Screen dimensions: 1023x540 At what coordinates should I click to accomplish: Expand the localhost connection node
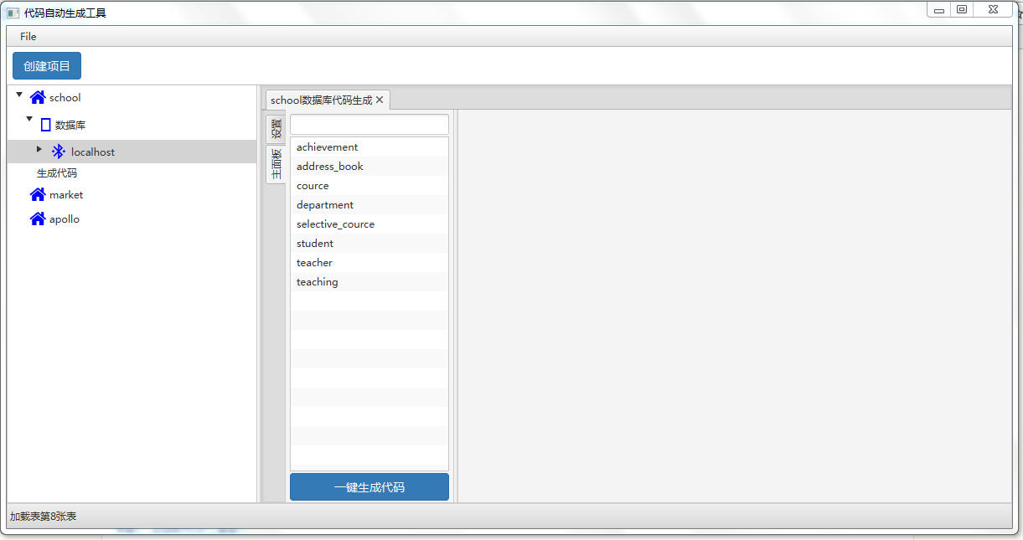tap(39, 149)
